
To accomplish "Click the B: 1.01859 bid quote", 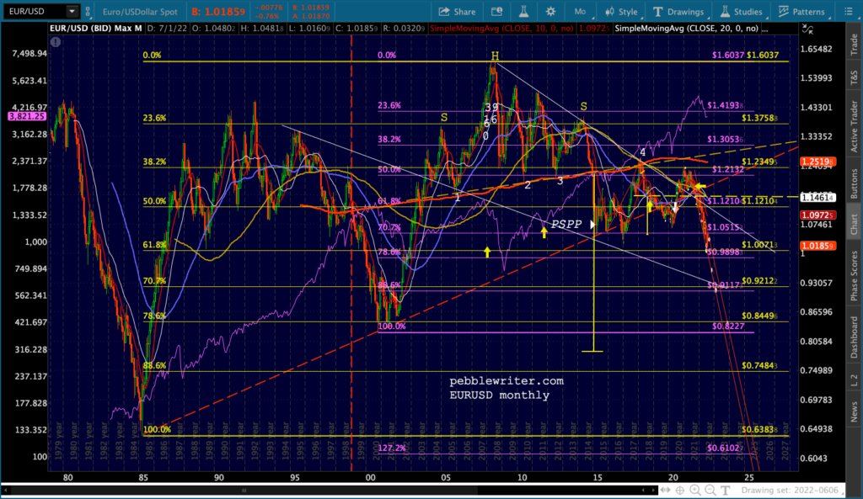I will [218, 12].
